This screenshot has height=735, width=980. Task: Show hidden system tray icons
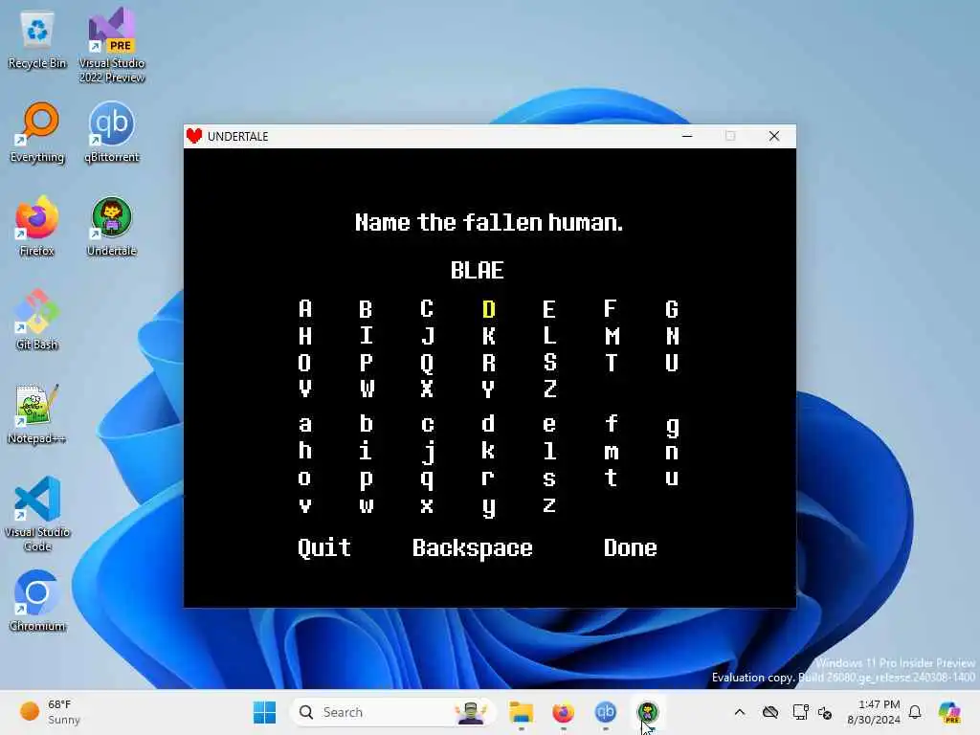(x=740, y=712)
